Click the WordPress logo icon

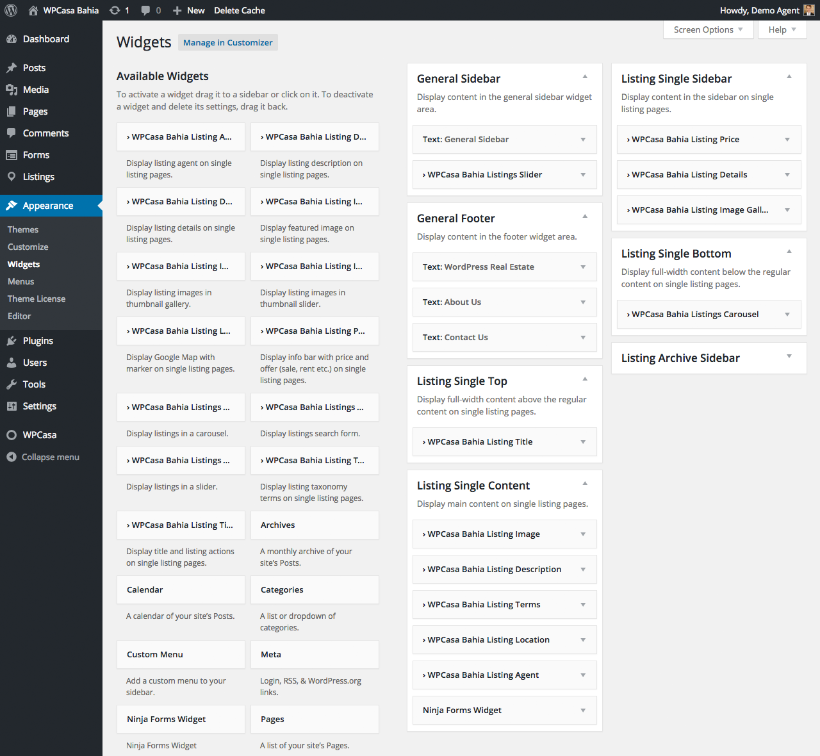click(11, 10)
